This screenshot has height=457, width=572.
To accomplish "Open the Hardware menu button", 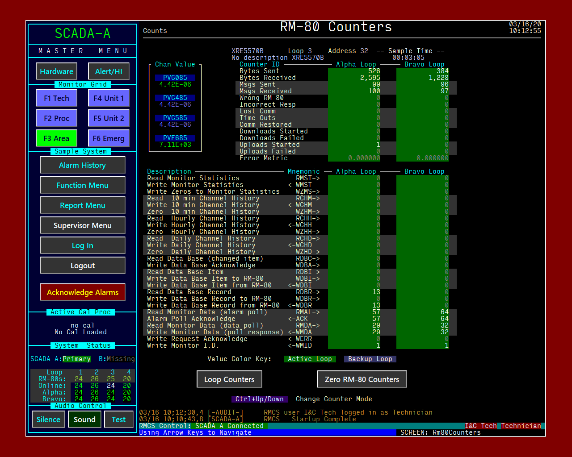I will point(56,71).
